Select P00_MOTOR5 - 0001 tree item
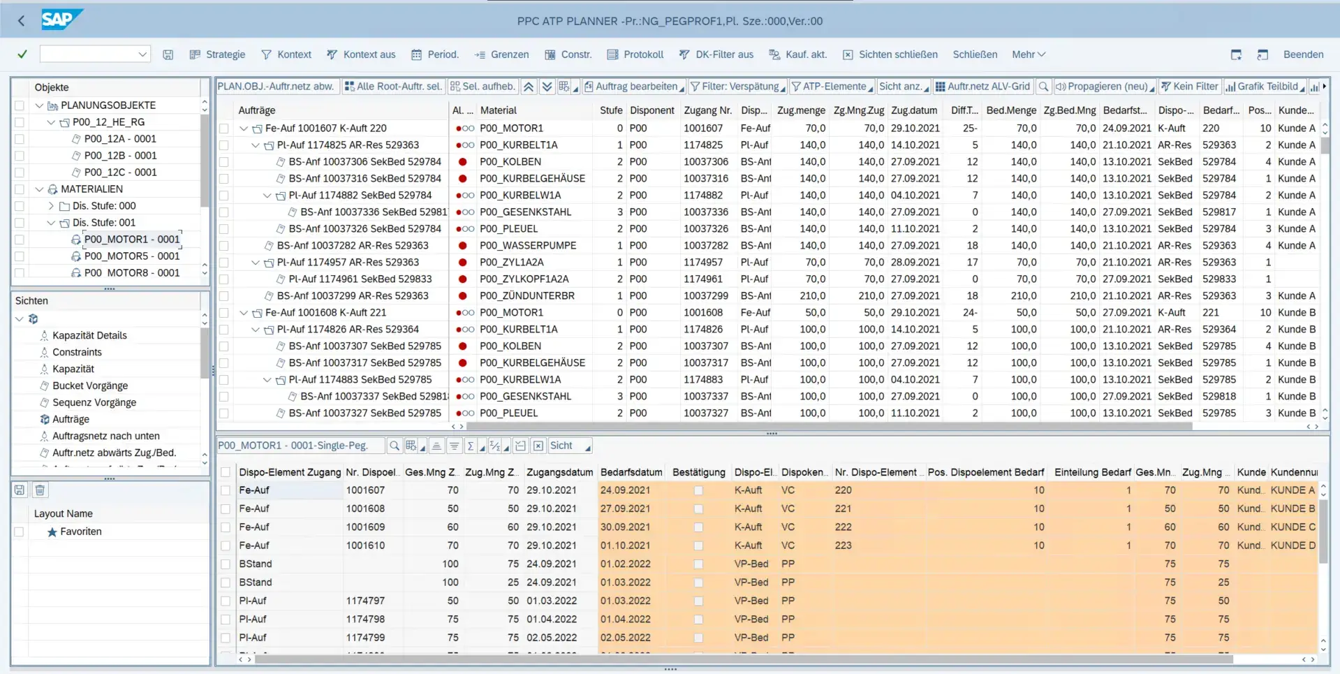 132,256
